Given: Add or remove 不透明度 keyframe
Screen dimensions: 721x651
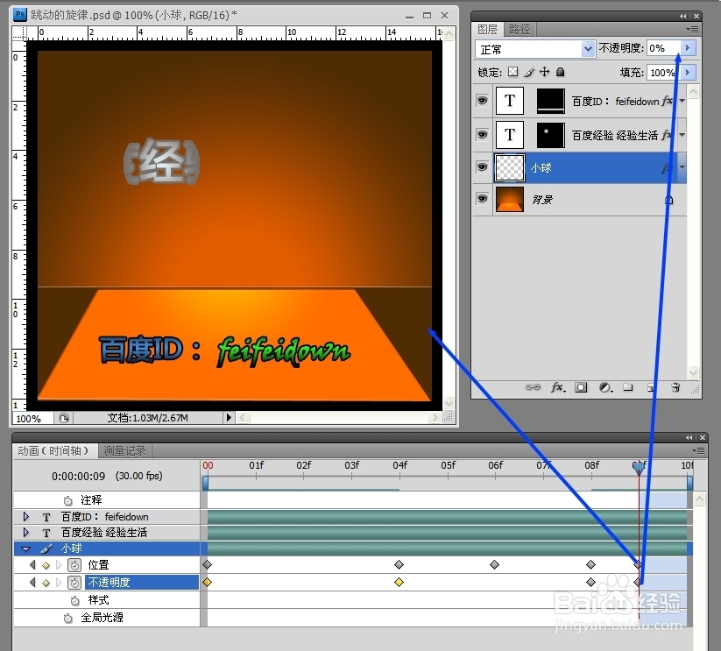Looking at the screenshot, I should [x=46, y=584].
